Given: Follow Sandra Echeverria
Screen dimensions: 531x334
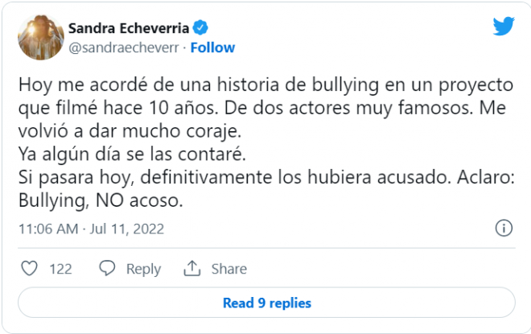Looking at the screenshot, I should coord(212,47).
